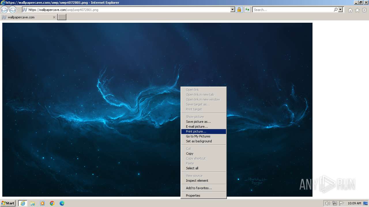Screen dimensions: 369x207
Task: View the security lock report icon
Action: click(239, 10)
